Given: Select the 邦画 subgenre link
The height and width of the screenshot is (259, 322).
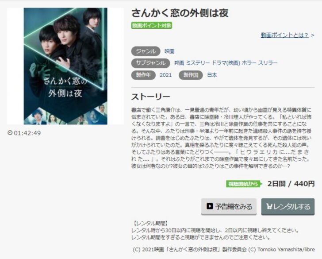Looking at the screenshot, I should click(x=179, y=63).
